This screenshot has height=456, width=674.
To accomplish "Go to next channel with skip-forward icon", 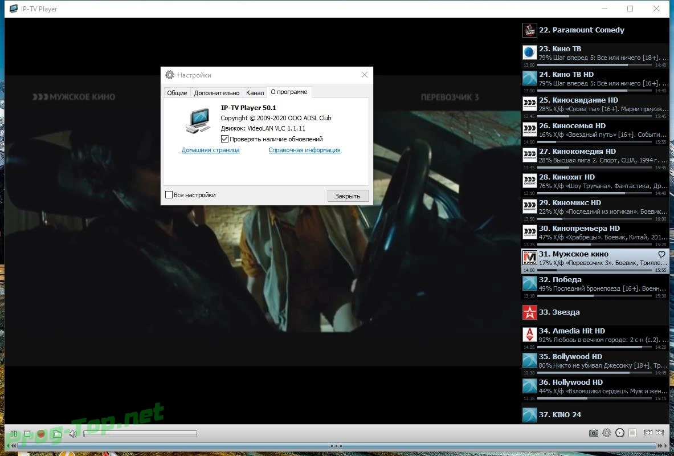I will [660, 433].
